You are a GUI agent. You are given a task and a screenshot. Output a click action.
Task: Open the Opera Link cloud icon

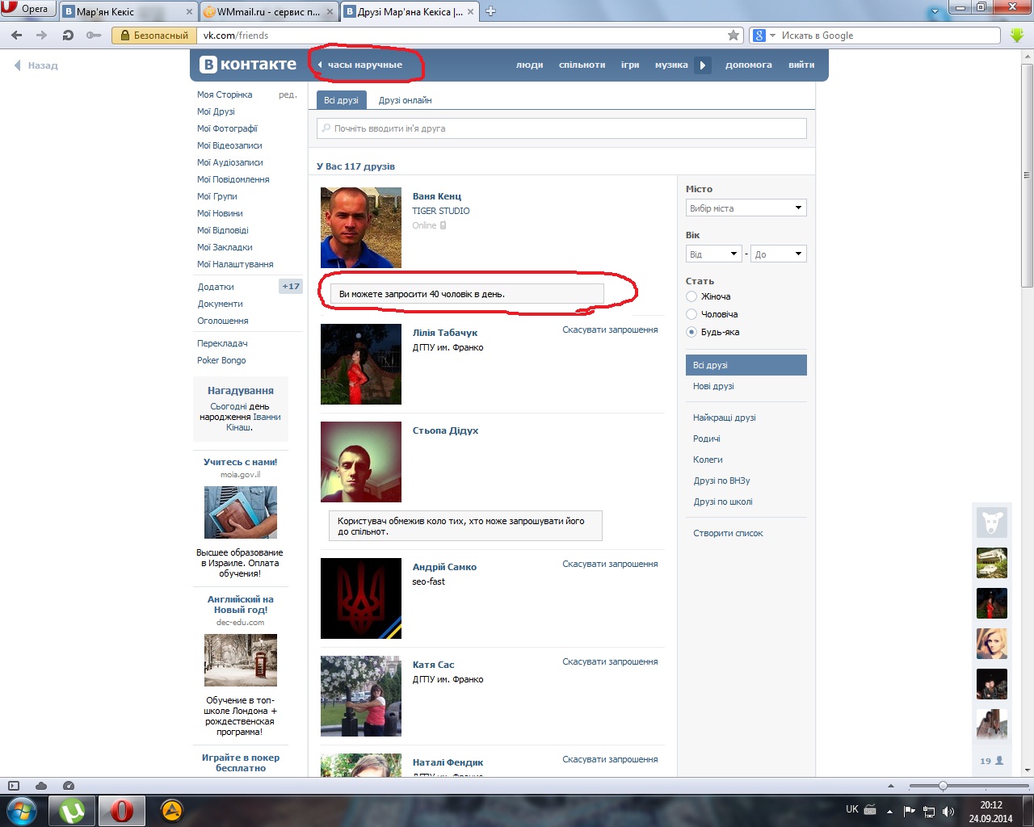(x=41, y=786)
